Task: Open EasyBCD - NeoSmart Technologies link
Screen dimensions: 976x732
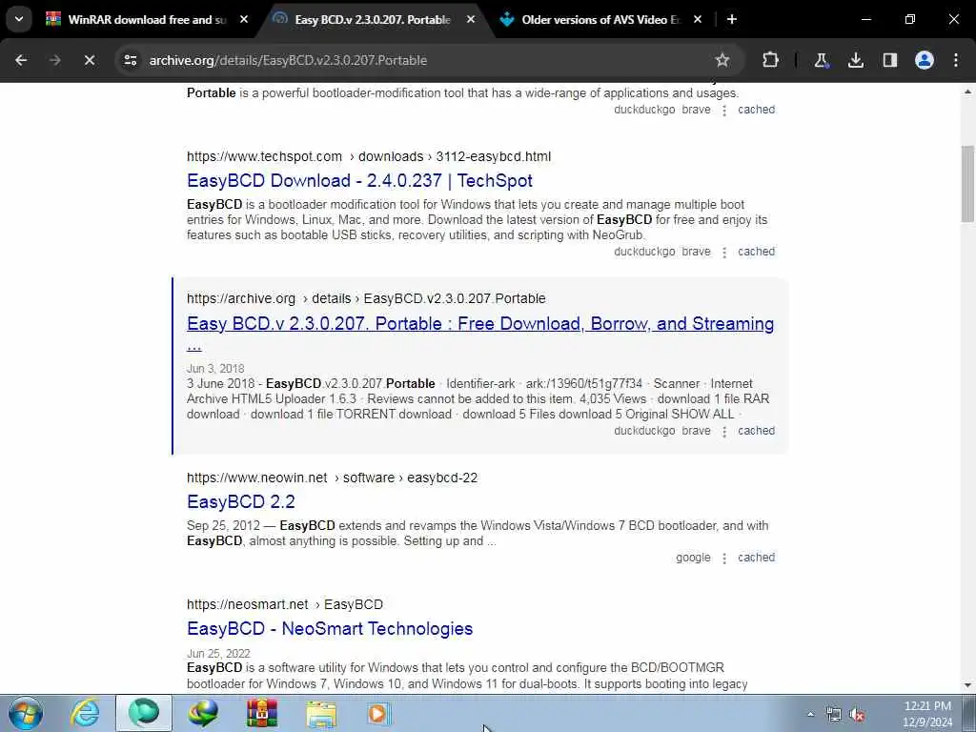Action: (329, 629)
